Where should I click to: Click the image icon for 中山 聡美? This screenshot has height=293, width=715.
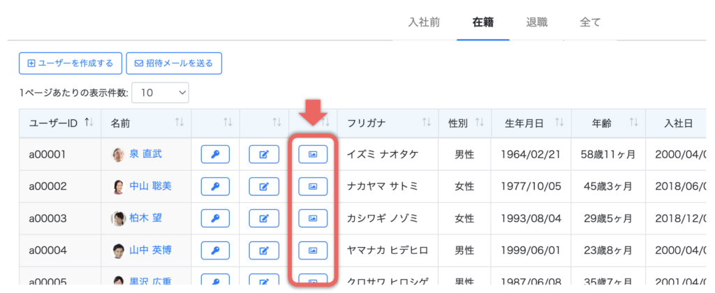click(313, 186)
